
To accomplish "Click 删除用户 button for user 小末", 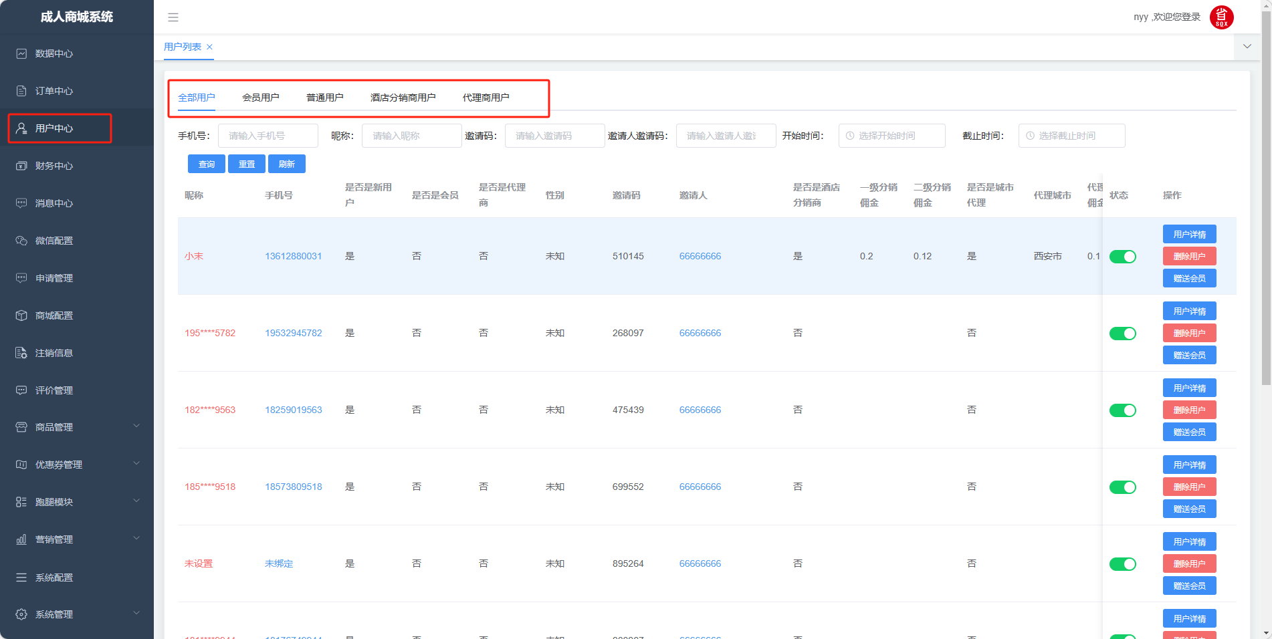I will coord(1189,257).
